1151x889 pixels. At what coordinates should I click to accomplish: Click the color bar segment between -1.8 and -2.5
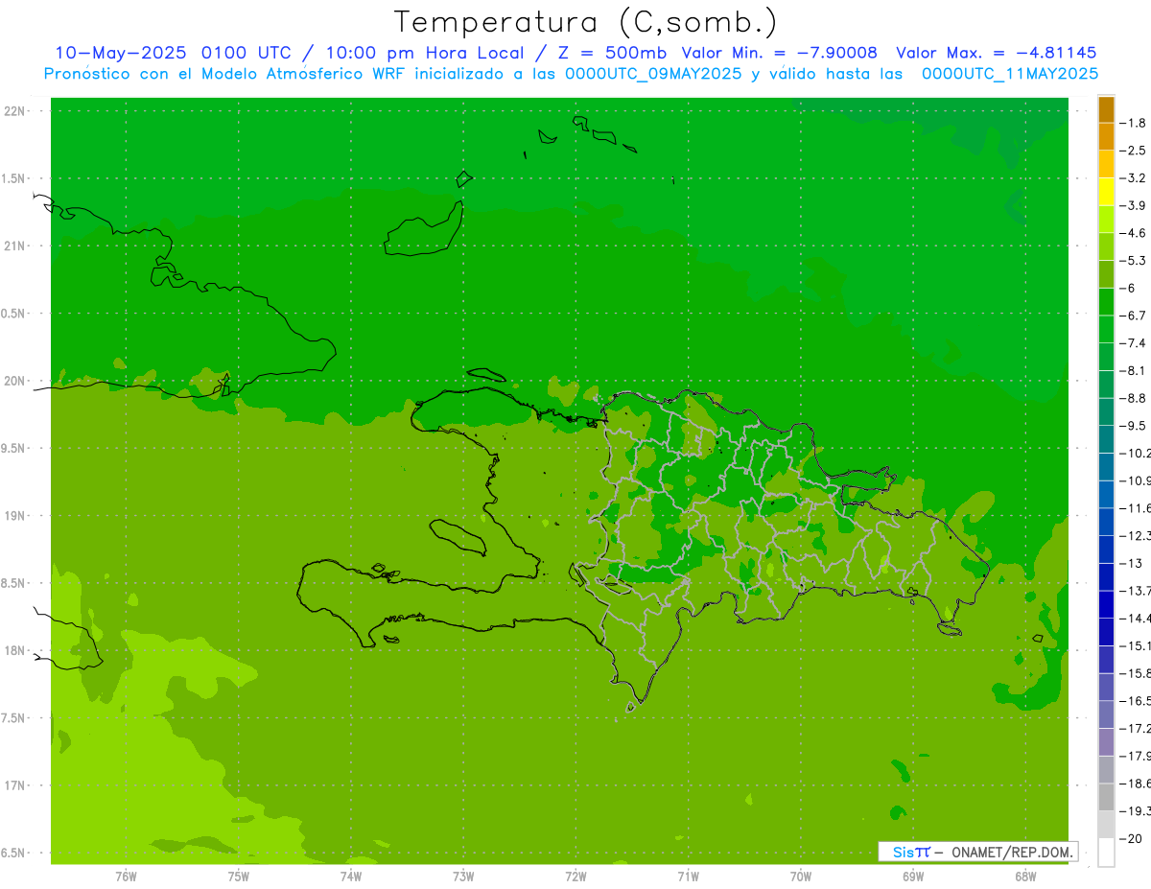click(x=1106, y=137)
